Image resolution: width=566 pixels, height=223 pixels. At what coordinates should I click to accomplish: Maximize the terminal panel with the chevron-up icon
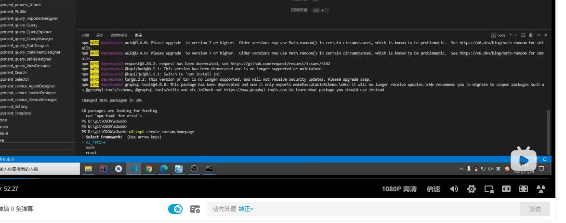(x=539, y=35)
